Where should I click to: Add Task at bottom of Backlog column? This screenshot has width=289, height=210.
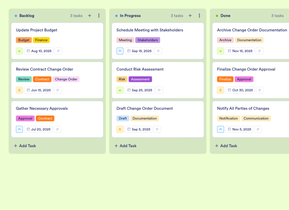25,146
